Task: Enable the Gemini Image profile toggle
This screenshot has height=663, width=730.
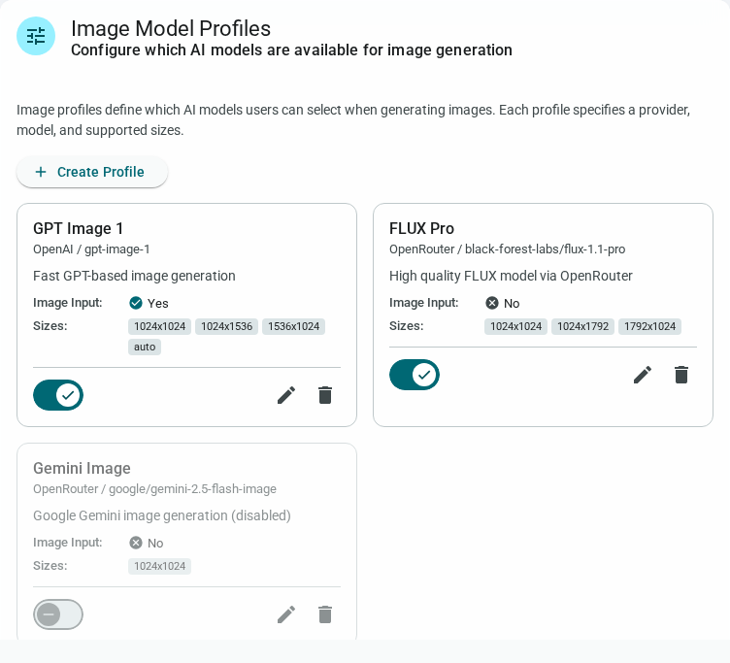Action: click(58, 614)
